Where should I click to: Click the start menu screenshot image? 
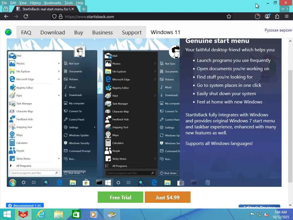tap(93, 112)
